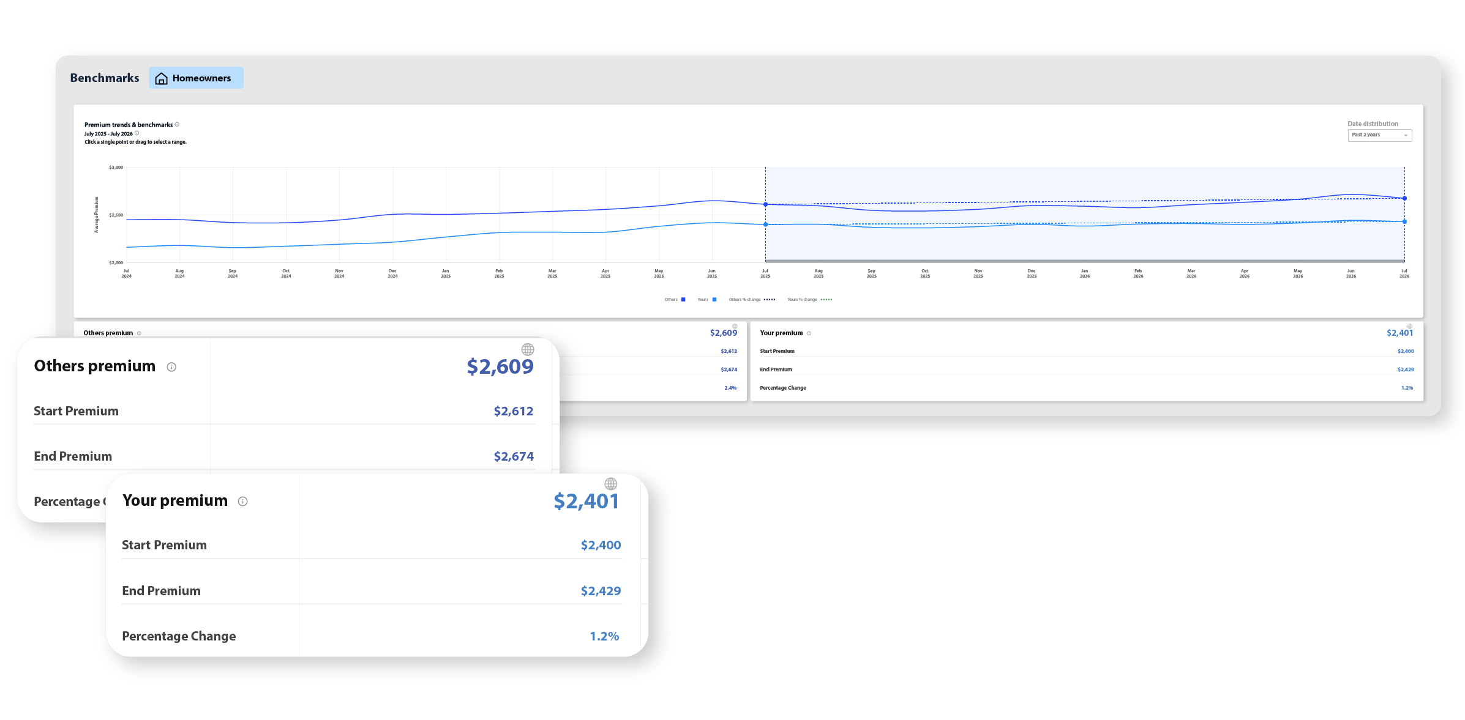Click info icon in enlarged Others premium card
Image resolution: width=1465 pixels, height=720 pixels.
point(171,367)
